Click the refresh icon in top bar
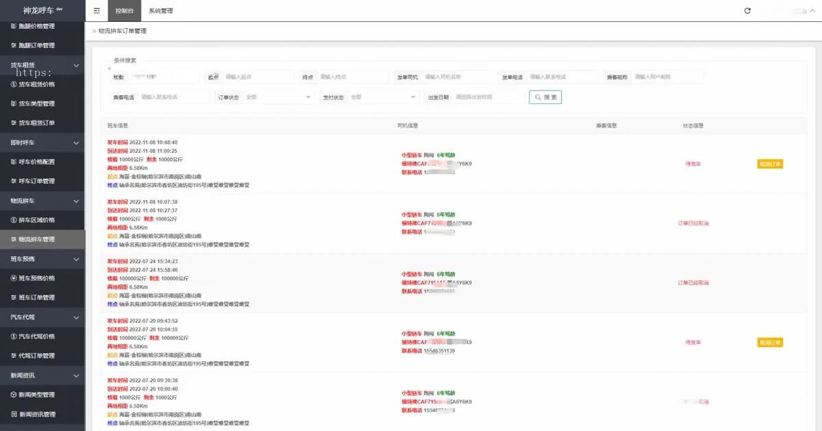This screenshot has width=822, height=431. click(x=747, y=11)
